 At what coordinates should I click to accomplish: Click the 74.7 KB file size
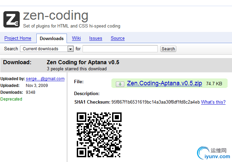214,84
